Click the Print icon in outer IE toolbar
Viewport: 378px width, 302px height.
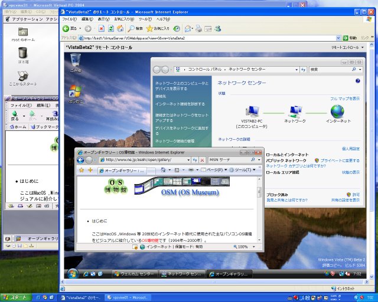[198, 29]
